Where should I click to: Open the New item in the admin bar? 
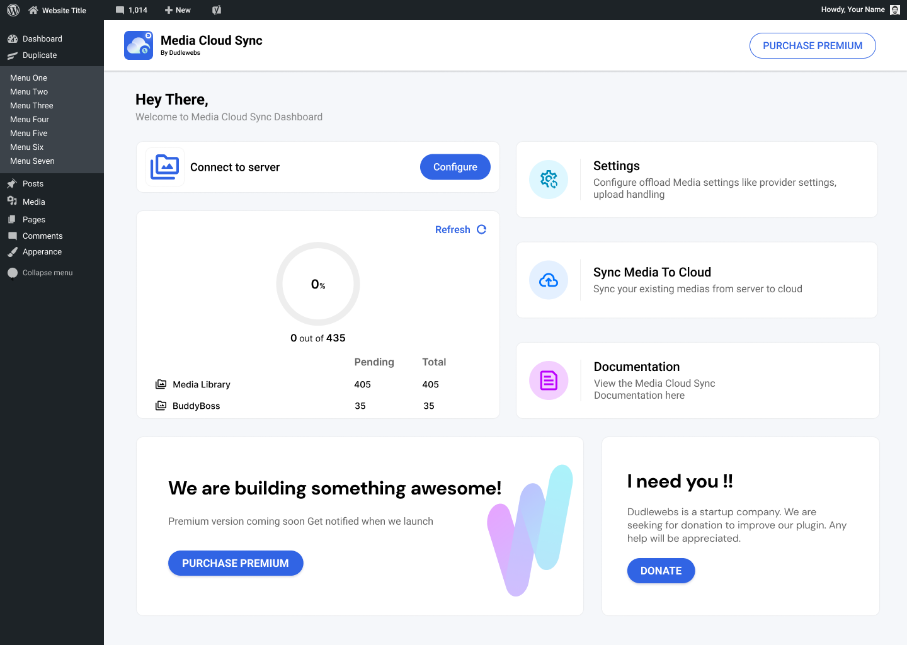pyautogui.click(x=178, y=9)
